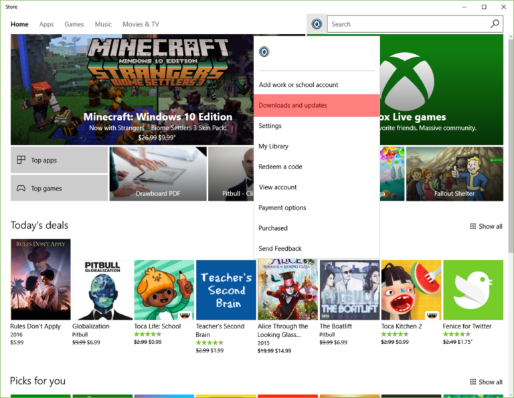Click the Globalization title text
This screenshot has height=398, width=514.
91,326
